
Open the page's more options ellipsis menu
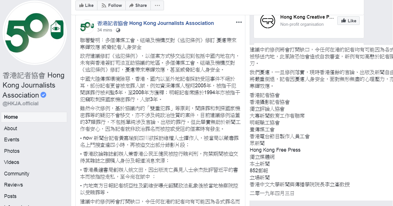click(157, 5)
